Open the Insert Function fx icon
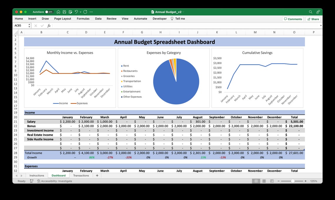This screenshot has width=335, height=200. coord(49,26)
